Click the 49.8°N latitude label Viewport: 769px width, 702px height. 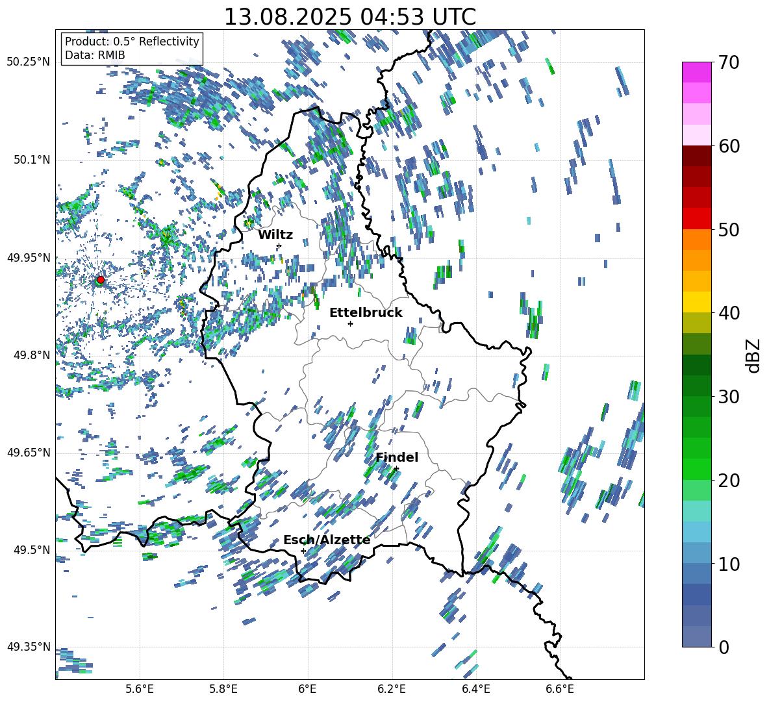click(x=31, y=355)
